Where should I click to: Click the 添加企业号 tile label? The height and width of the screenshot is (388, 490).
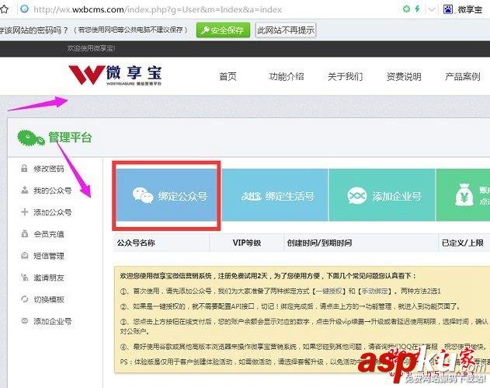point(397,197)
